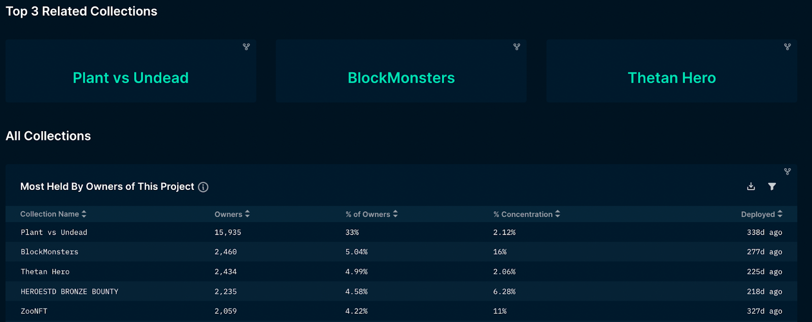
Task: Select the Thetan Hero table row name
Action: pos(45,272)
